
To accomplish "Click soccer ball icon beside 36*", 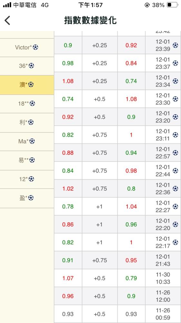I will (x=31, y=66).
